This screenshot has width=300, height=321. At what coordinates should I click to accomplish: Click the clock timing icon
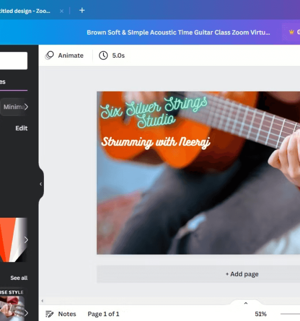click(x=103, y=56)
